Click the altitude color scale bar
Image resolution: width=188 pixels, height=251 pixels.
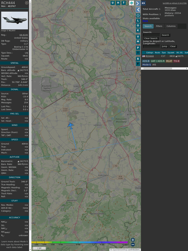pos(80,242)
